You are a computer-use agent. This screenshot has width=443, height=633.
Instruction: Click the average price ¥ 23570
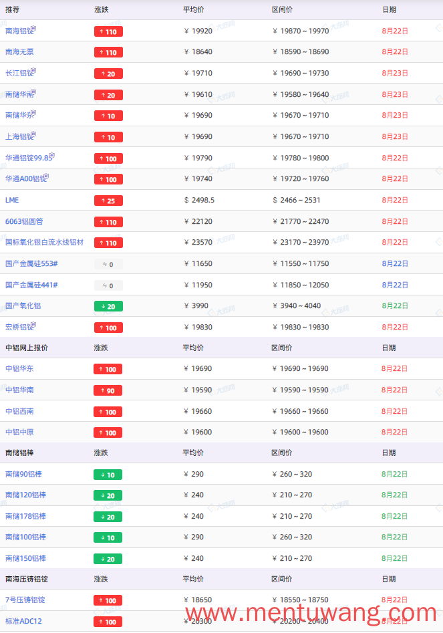tap(198, 242)
